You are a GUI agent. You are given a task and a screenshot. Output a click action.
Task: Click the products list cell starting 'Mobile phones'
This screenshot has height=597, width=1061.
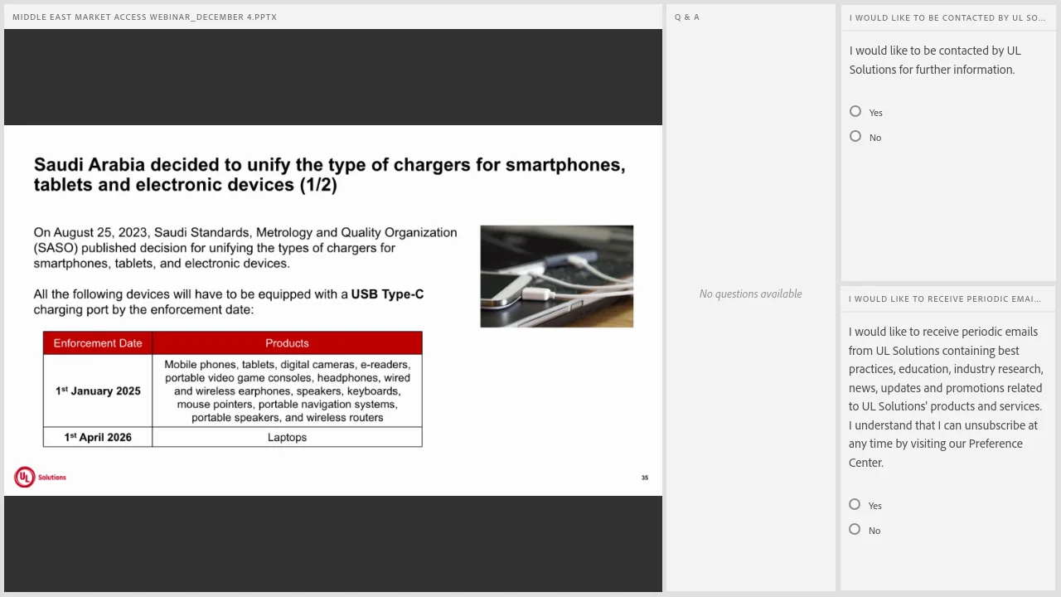(287, 391)
